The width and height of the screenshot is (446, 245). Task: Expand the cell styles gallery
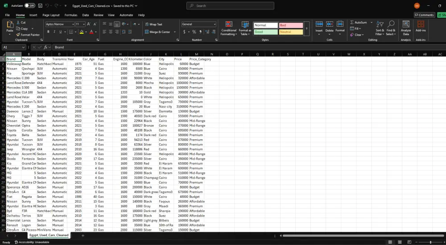click(x=307, y=28)
